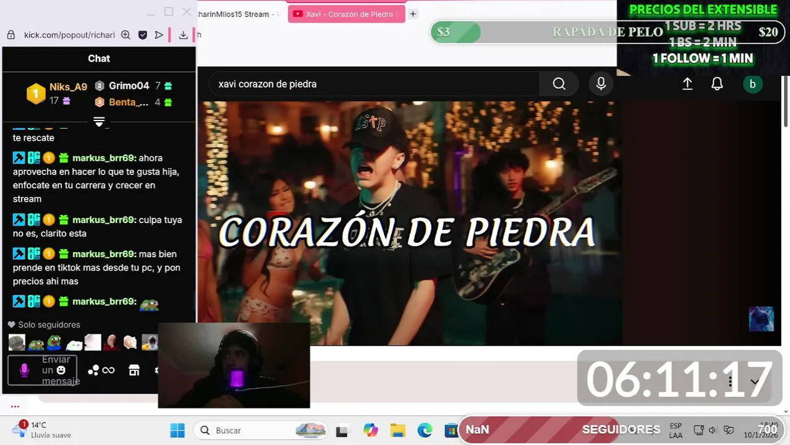Collapse the gifter leaderboard handle
This screenshot has width=790, height=445.
(99, 122)
